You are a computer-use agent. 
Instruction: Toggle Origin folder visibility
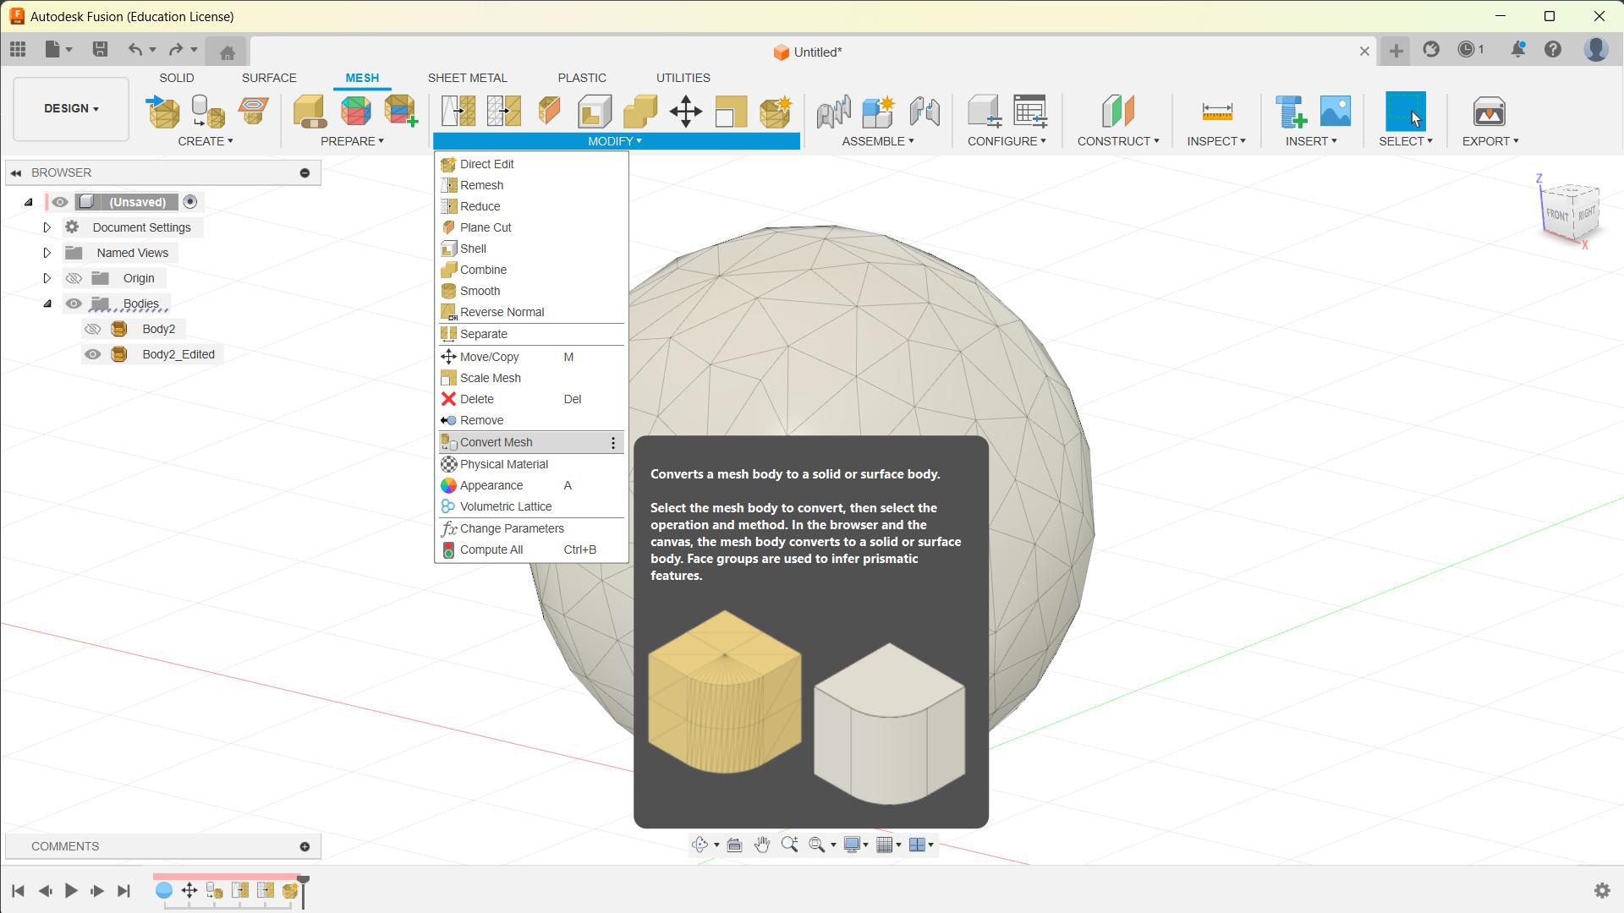pyautogui.click(x=74, y=278)
